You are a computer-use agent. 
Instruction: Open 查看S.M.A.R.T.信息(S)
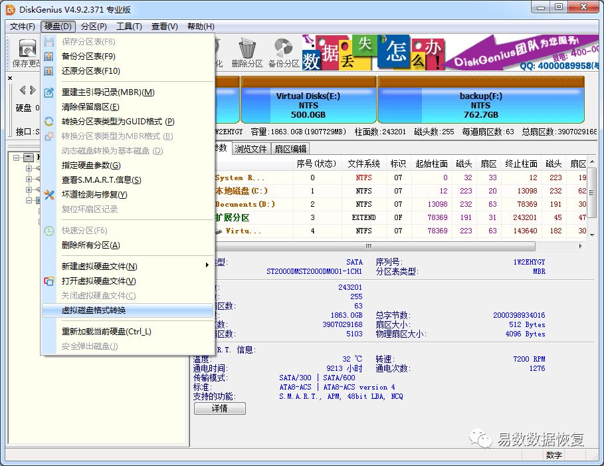coord(128,180)
